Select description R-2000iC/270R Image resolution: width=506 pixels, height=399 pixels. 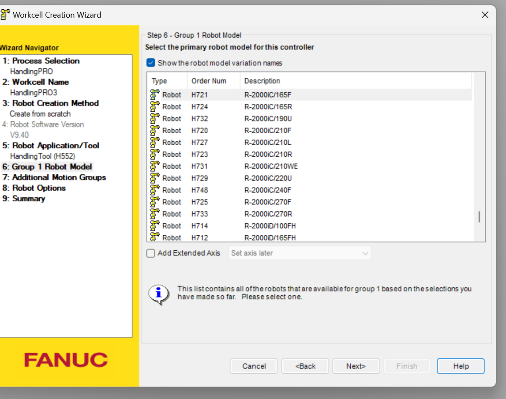click(268, 215)
